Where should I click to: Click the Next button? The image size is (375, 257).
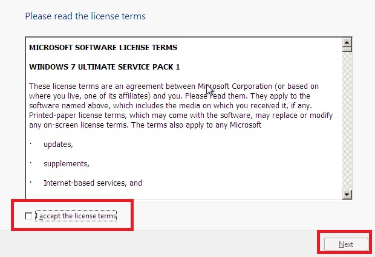[x=346, y=244]
